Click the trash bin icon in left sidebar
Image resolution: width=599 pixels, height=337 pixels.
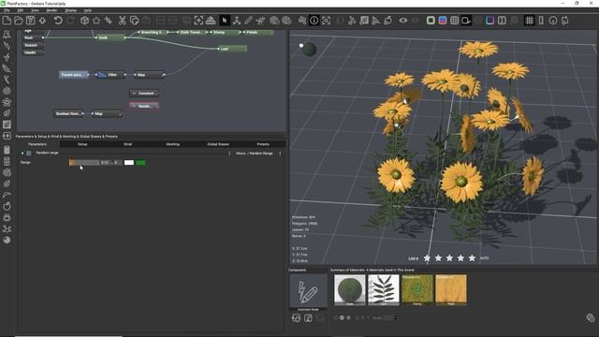point(7,150)
